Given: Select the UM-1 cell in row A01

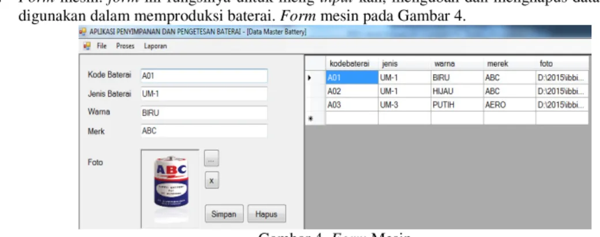Looking at the screenshot, I should 405,77.
